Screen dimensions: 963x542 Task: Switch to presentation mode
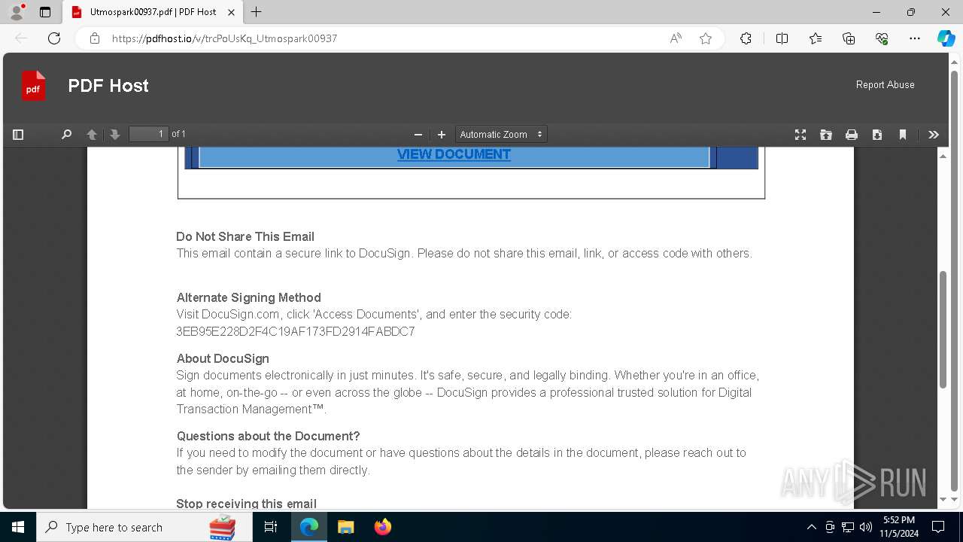click(x=800, y=135)
